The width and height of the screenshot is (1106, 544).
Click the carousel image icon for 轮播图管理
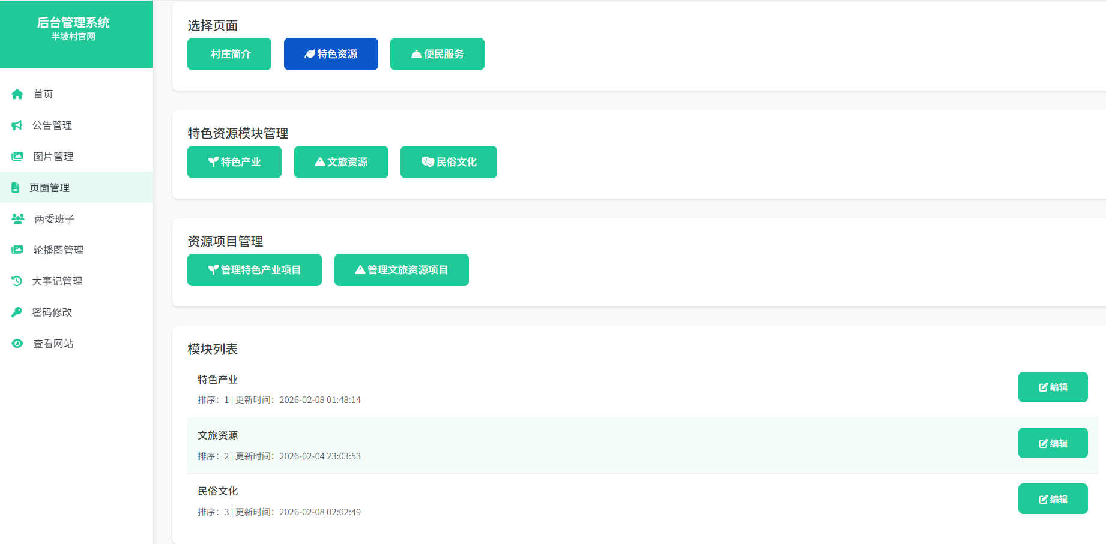click(x=17, y=250)
